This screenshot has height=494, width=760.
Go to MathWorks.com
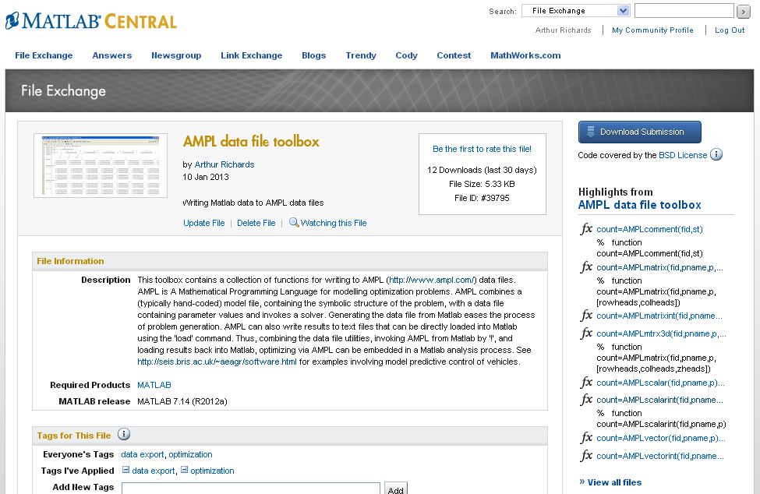(525, 55)
